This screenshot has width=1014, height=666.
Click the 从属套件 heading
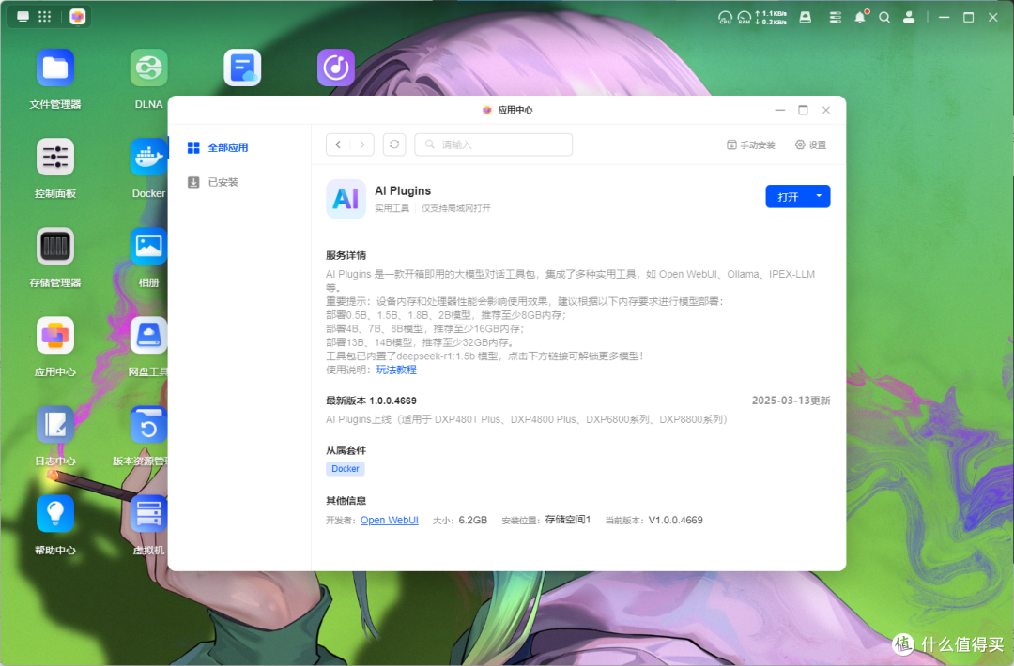pyautogui.click(x=346, y=450)
